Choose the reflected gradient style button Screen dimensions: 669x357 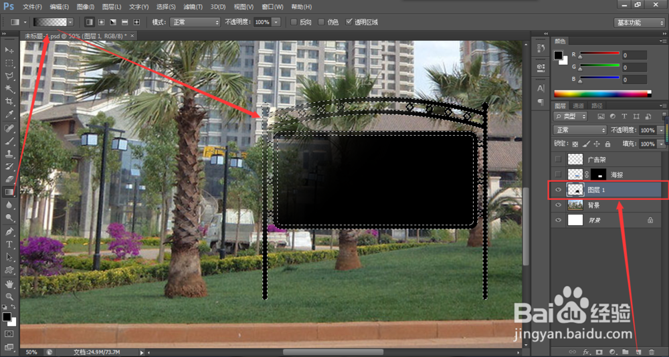point(125,22)
